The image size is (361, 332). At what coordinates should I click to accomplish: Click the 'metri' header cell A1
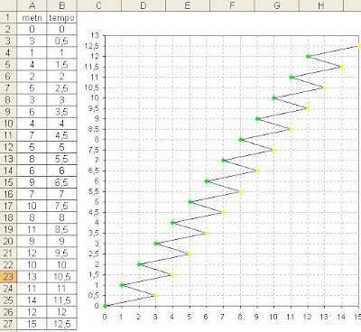tap(32, 17)
